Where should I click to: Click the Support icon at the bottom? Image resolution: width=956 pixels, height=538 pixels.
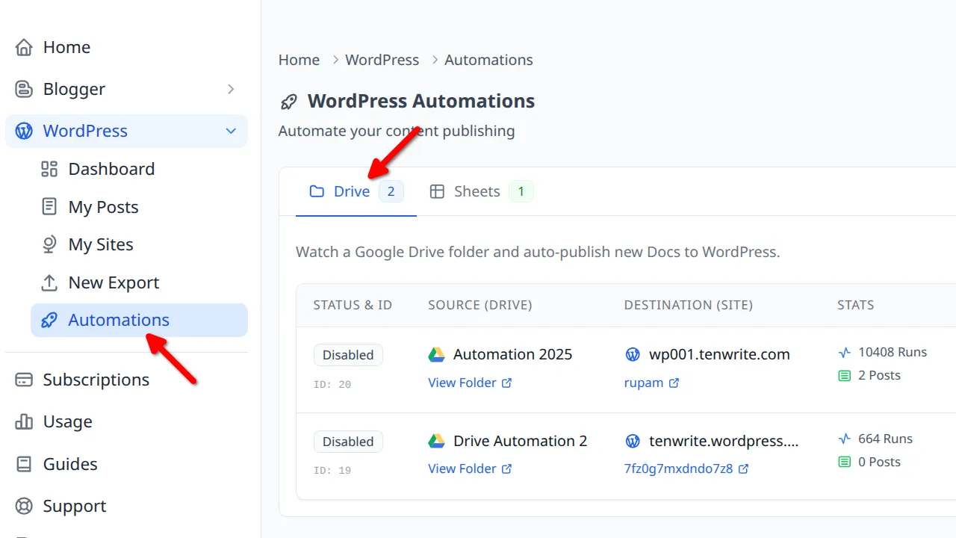pos(24,505)
